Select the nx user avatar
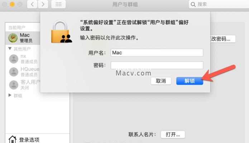 pos(14,59)
